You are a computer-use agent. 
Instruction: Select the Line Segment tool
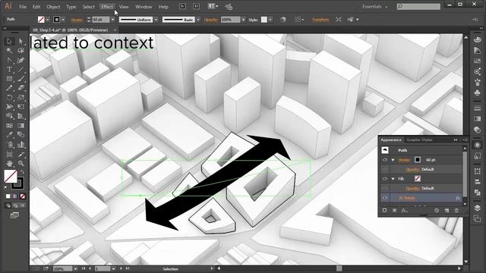[x=21, y=69]
